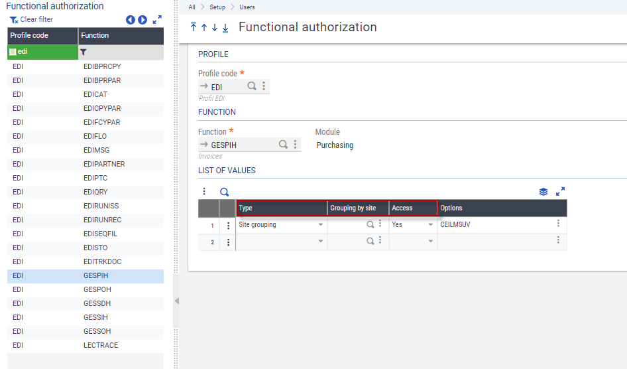Viewport: 627px width, 369px height.
Task: Select EDIPARTNER function in list
Action: [x=104, y=164]
